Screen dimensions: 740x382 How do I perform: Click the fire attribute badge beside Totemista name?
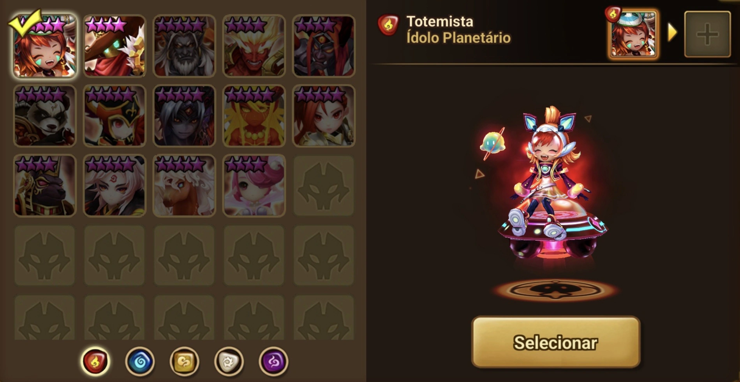(x=388, y=25)
